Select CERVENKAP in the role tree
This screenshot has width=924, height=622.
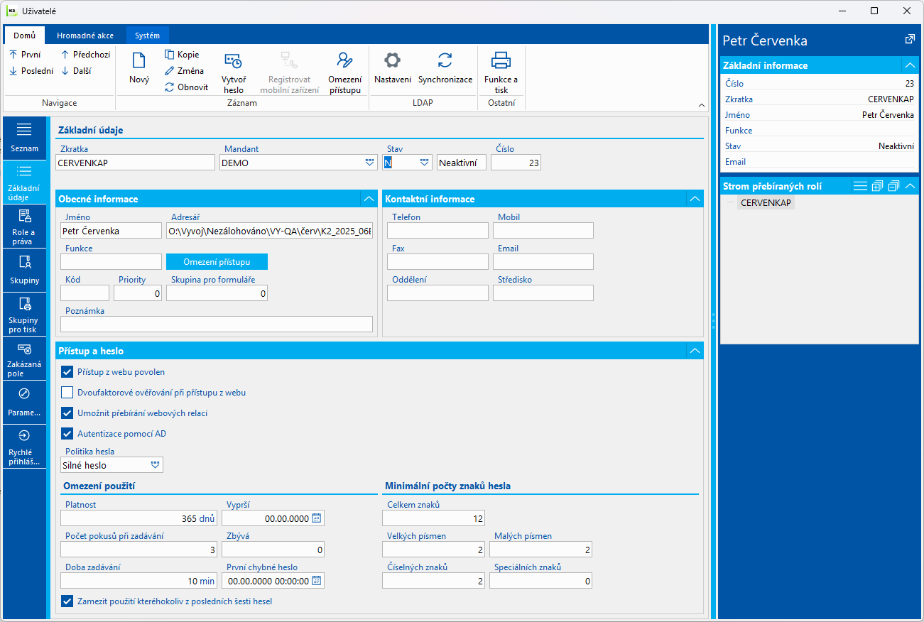(x=766, y=203)
